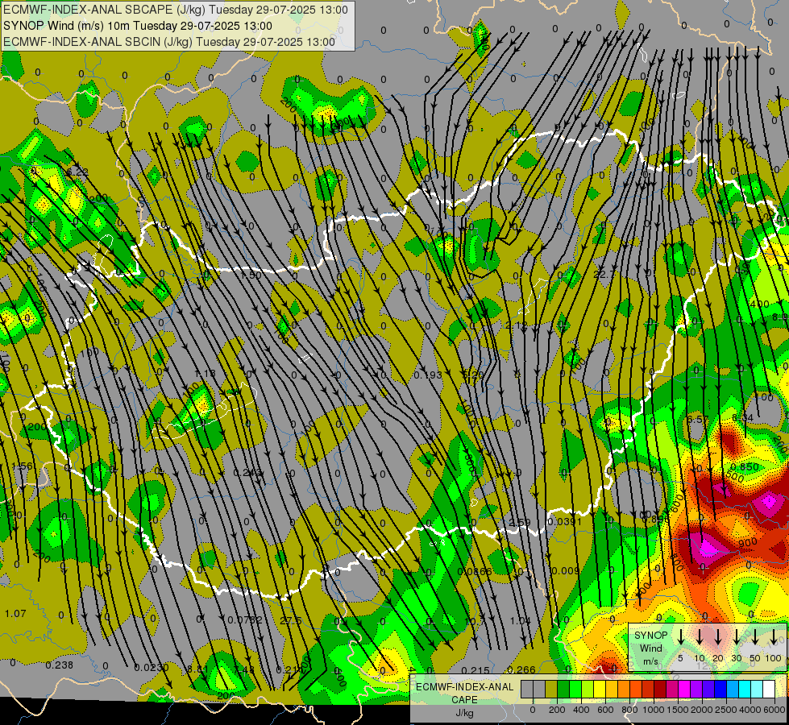
Task: Click the 0.0782 value on map
Action: (245, 619)
